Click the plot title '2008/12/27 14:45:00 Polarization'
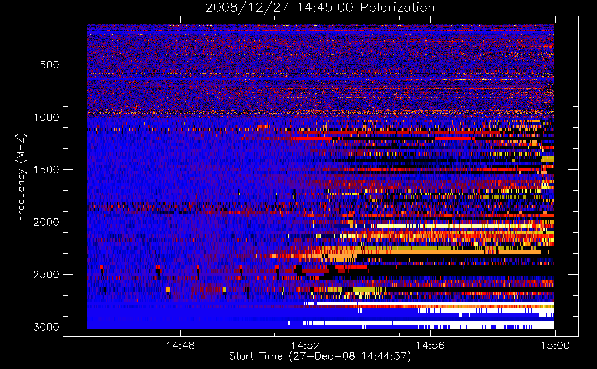 click(320, 8)
